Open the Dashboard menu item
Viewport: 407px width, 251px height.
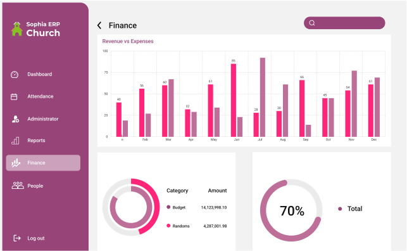point(40,74)
